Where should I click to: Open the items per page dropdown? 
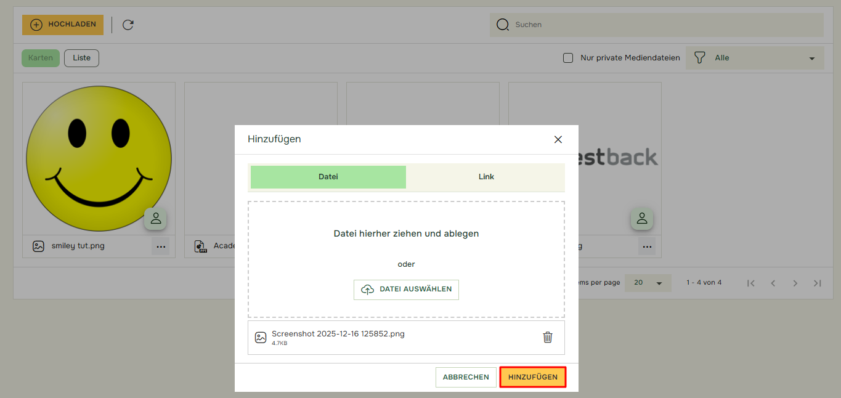click(x=648, y=283)
